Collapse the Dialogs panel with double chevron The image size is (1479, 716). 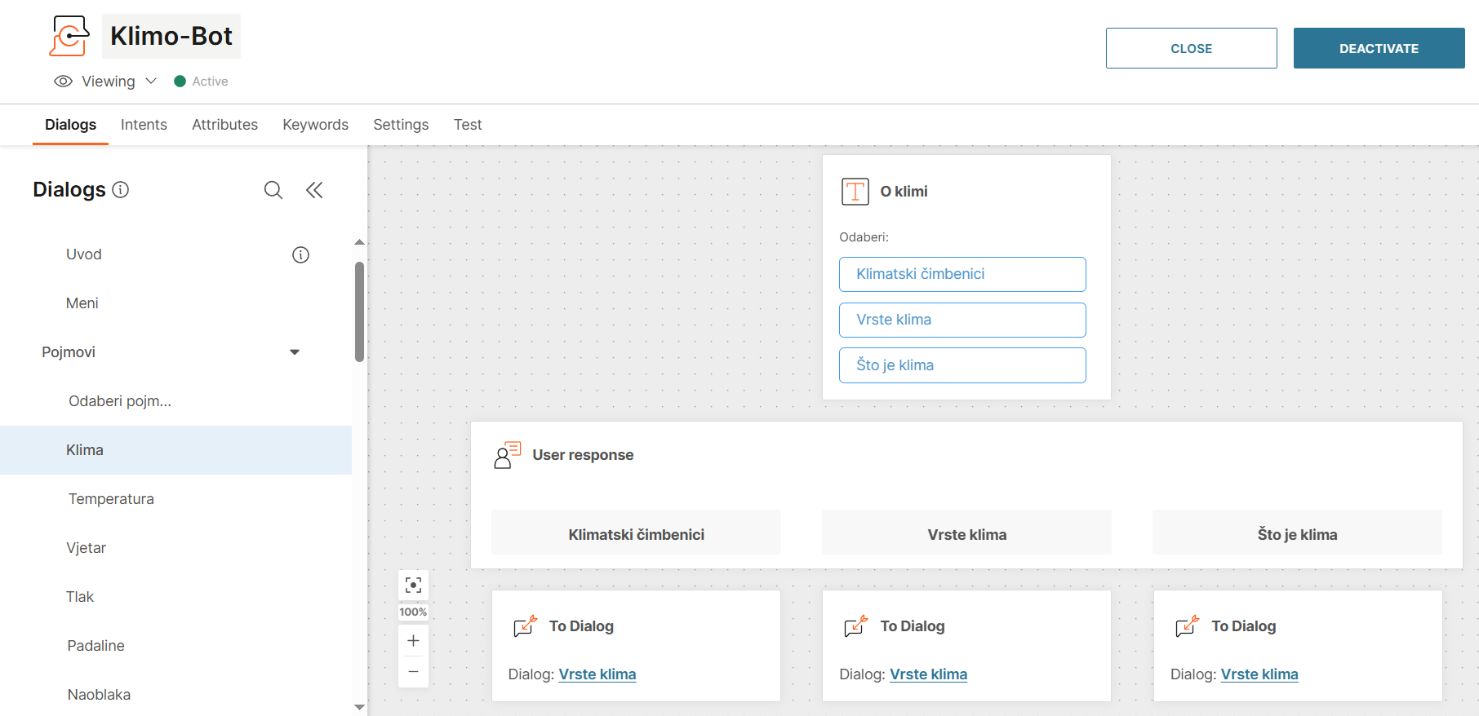[314, 190]
